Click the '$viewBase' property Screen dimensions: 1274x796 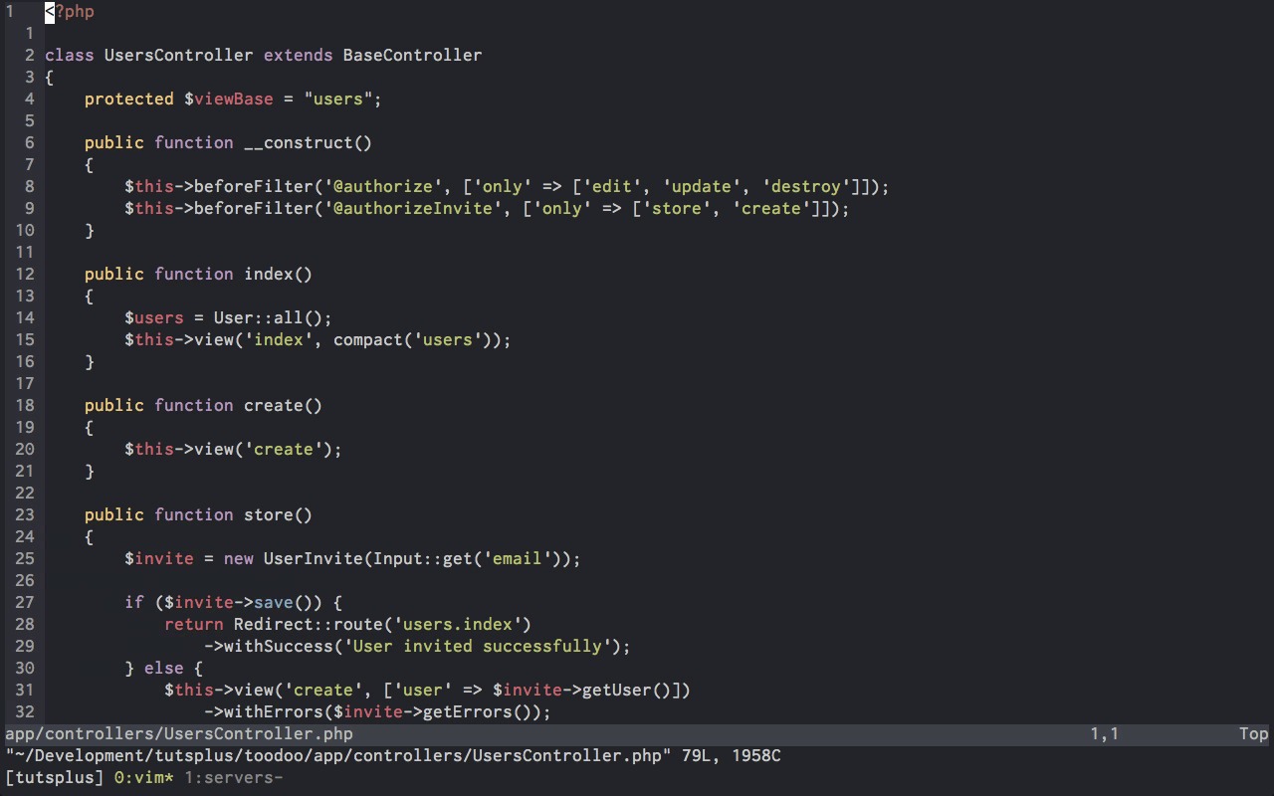click(229, 99)
